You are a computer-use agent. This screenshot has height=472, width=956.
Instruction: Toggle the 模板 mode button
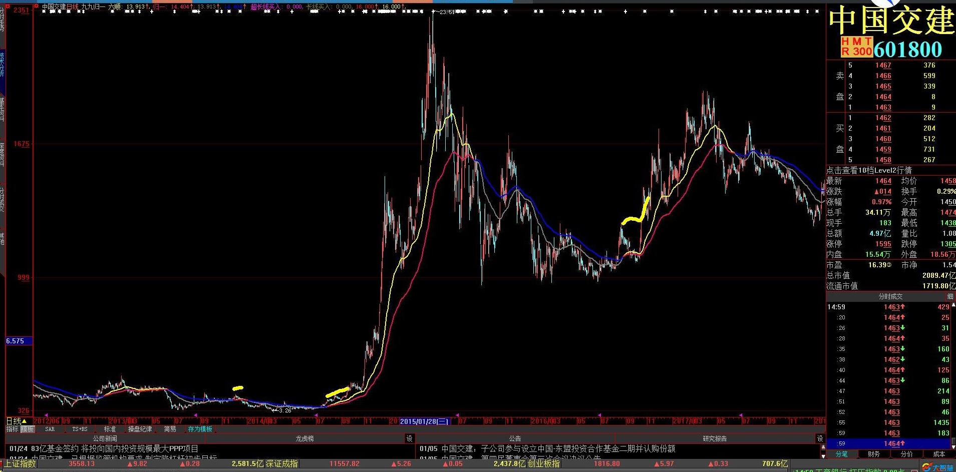(x=27, y=429)
